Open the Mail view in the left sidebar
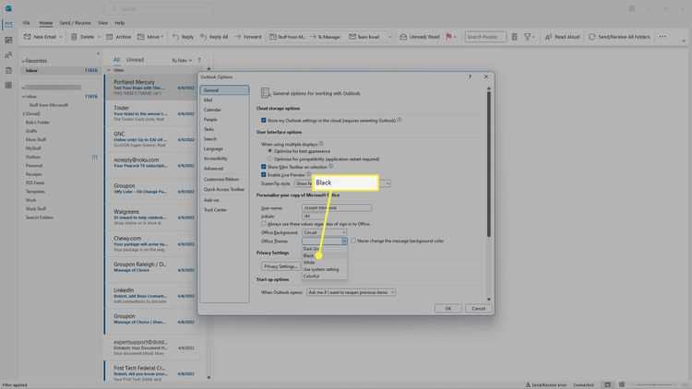The height and width of the screenshot is (389, 692). click(9, 25)
